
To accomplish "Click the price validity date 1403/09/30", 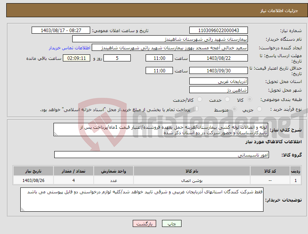I will [x=219, y=70].
